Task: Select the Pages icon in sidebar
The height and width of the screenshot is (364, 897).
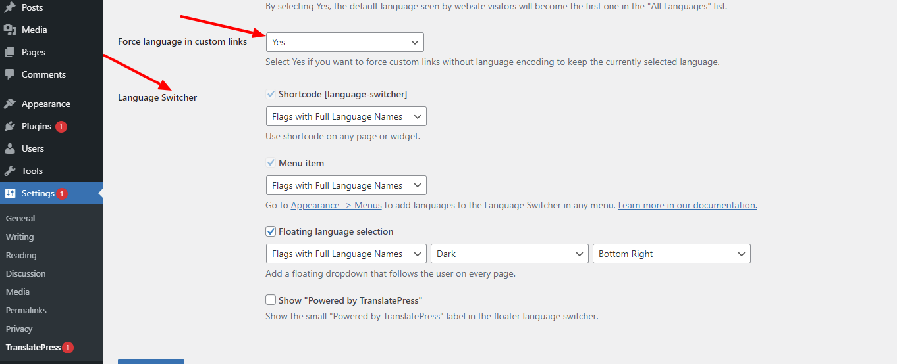Action: (10, 52)
